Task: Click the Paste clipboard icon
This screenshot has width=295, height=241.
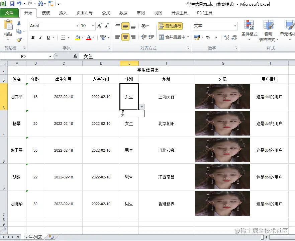Action: [x=8, y=25]
